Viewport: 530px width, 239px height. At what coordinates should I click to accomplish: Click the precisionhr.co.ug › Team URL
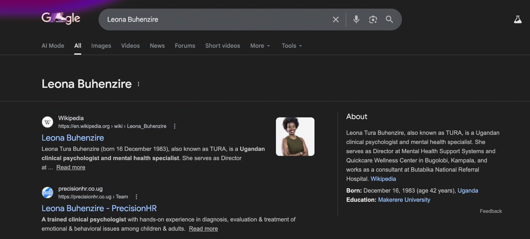(93, 197)
